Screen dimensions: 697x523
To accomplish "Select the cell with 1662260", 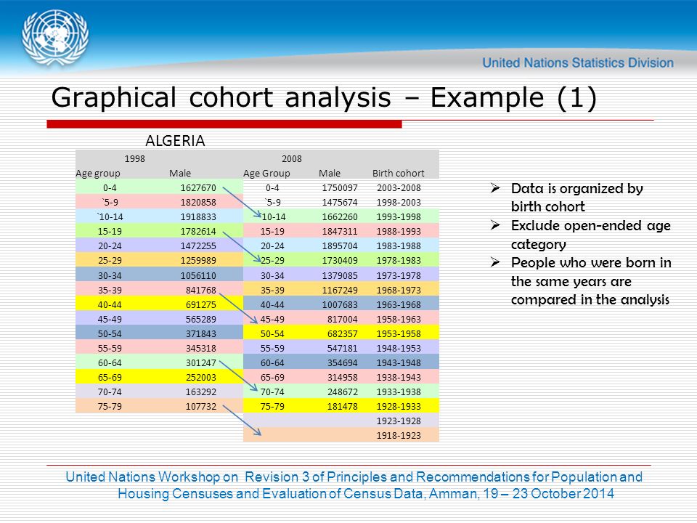I will pos(340,217).
